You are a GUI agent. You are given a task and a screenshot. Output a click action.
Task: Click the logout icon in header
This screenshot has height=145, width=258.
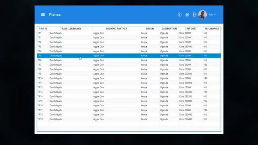(194, 14)
